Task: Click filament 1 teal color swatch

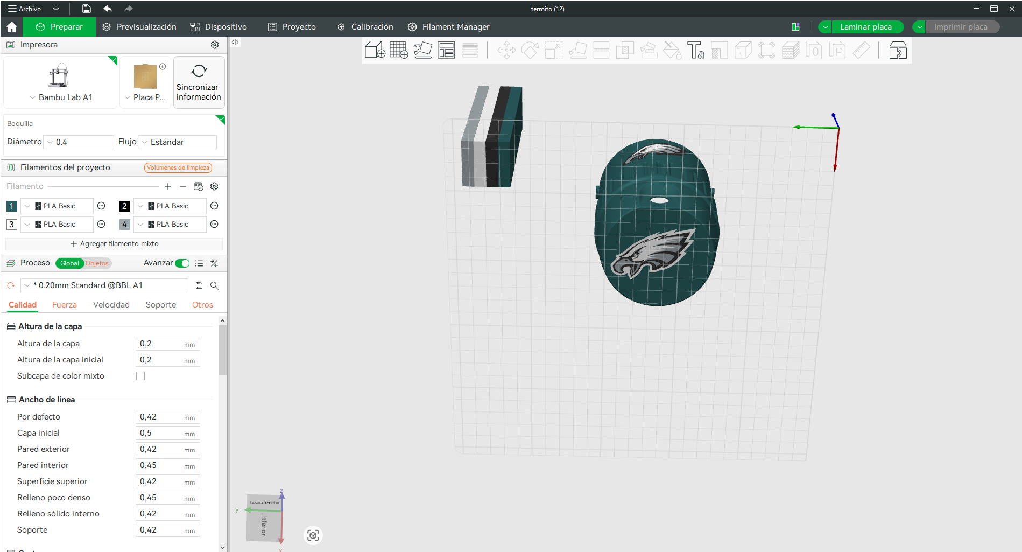Action: point(12,206)
